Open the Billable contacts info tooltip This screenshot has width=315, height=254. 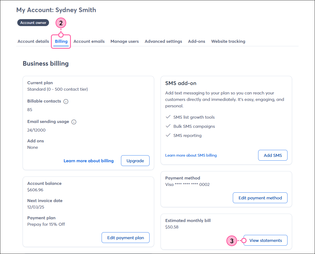66,101
